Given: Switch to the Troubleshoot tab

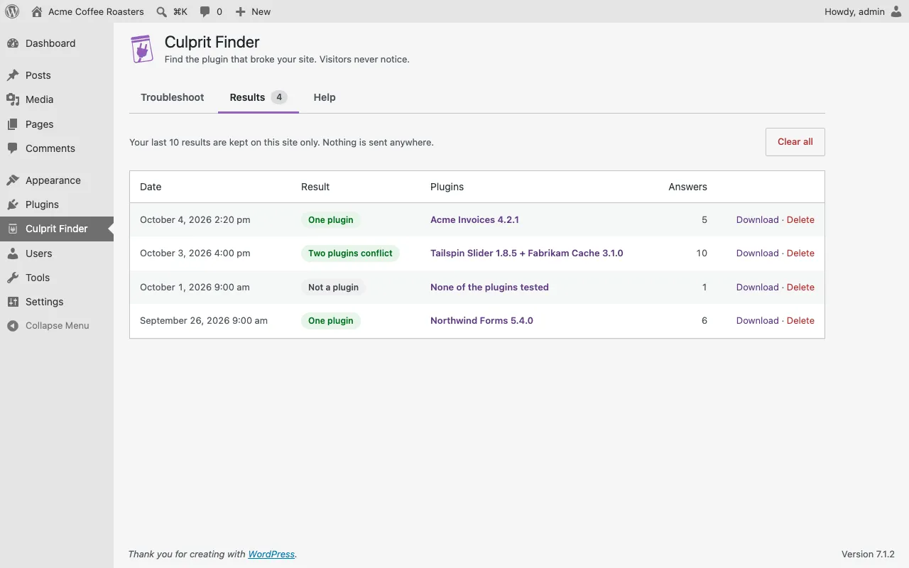Looking at the screenshot, I should pos(173,97).
